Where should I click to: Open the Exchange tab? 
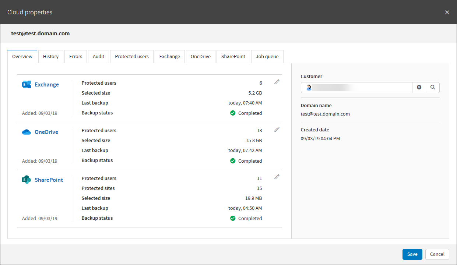[x=170, y=57]
